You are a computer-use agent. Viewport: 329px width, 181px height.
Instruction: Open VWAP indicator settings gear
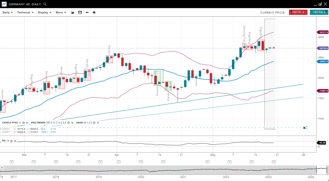pos(94,123)
